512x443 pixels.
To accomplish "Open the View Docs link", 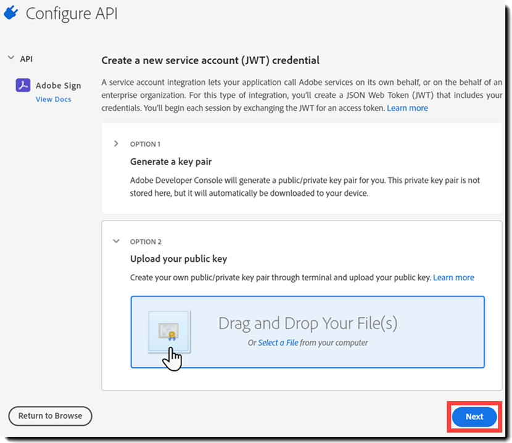I will (53, 99).
